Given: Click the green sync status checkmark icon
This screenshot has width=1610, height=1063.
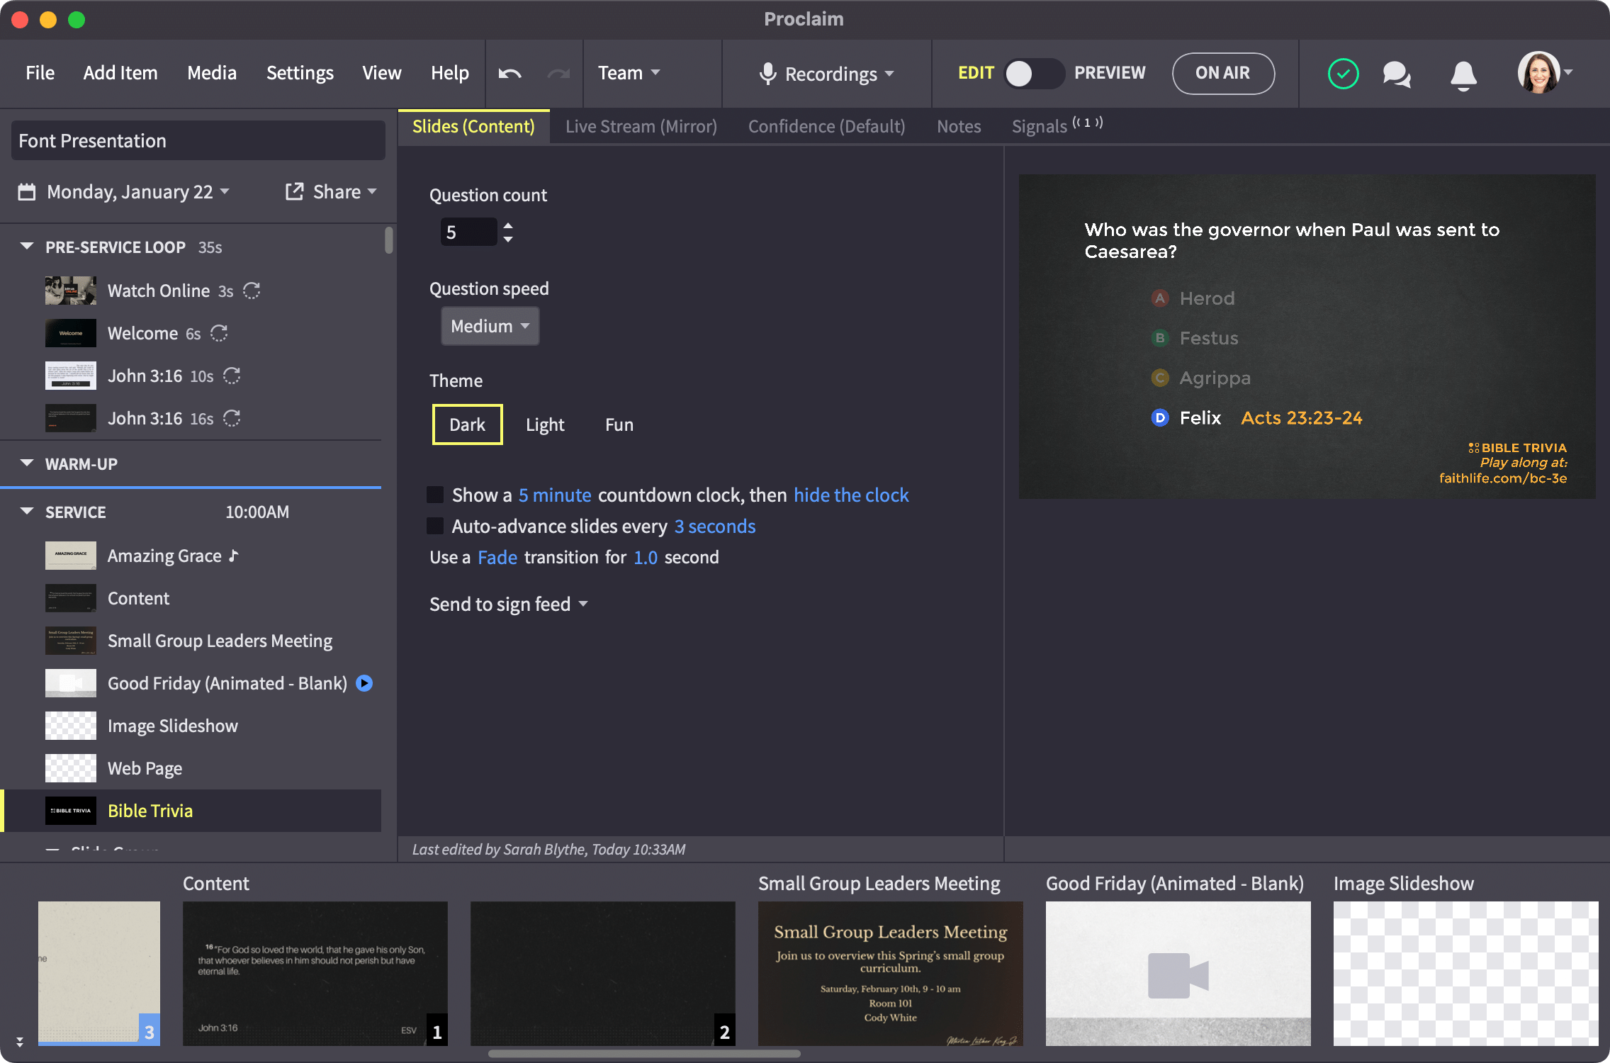Looking at the screenshot, I should (1343, 74).
